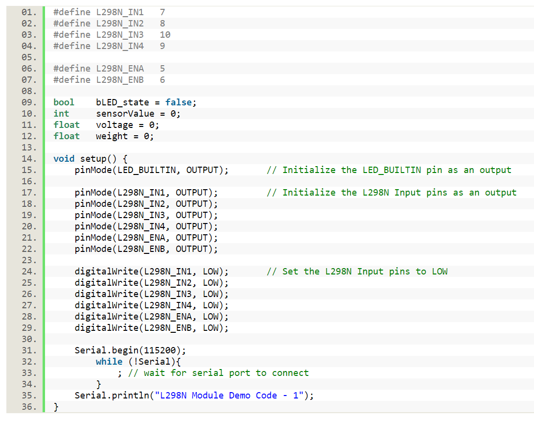This screenshot has height=422, width=534.
Task: Click the 'int sensorValue = 0;' line
Action: coord(117,114)
